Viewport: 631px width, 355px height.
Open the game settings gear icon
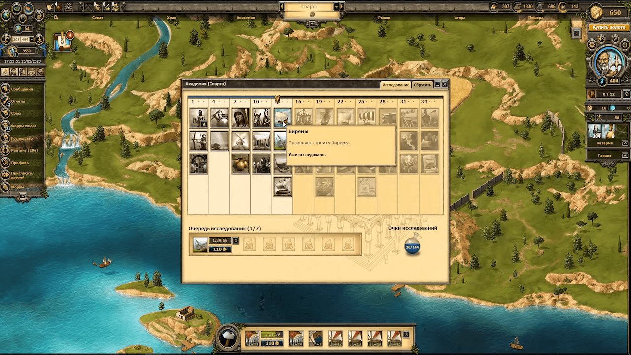[592, 44]
